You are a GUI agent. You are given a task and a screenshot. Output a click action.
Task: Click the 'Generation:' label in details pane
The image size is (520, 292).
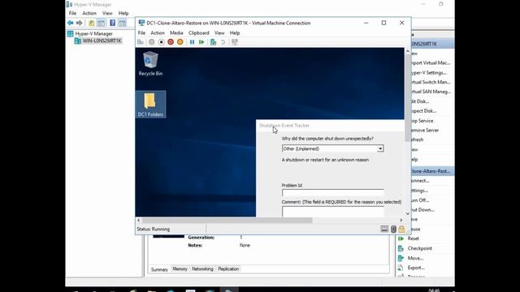(x=201, y=238)
